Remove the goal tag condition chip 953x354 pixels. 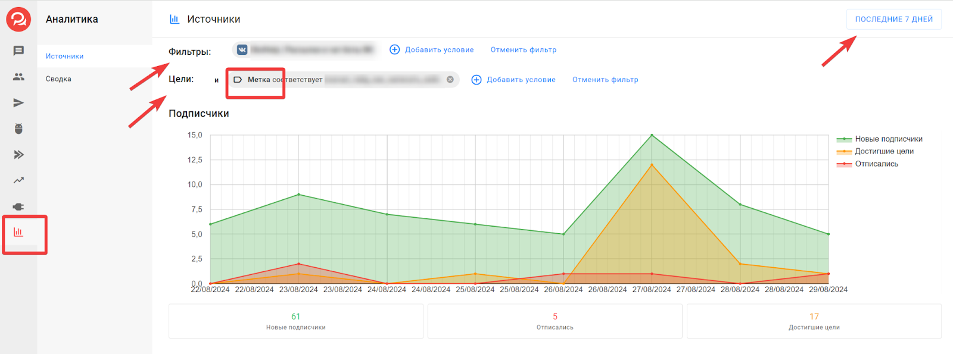[450, 80]
